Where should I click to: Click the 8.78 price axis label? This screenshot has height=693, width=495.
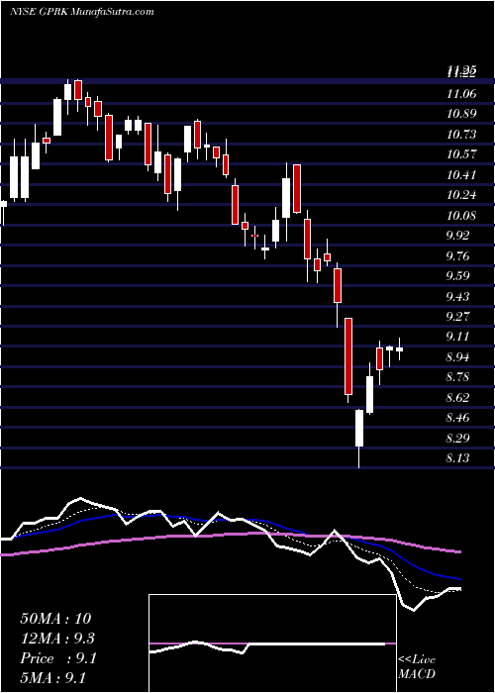point(457,377)
